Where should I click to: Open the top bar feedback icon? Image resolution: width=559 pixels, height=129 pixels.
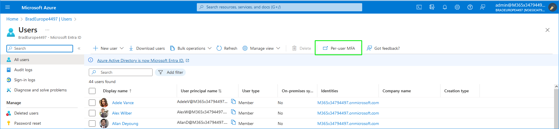[482, 7]
